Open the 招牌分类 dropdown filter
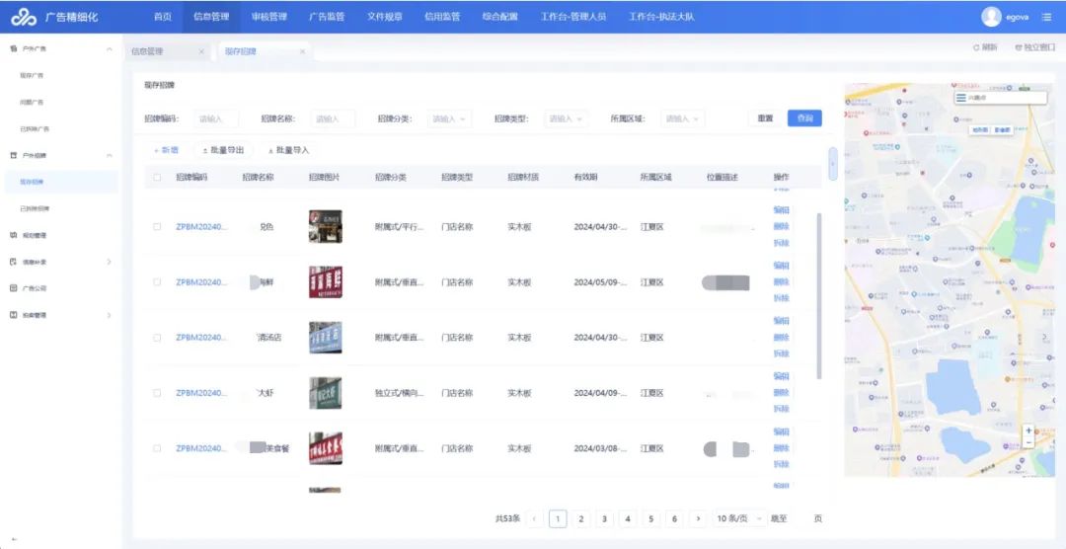 point(449,118)
